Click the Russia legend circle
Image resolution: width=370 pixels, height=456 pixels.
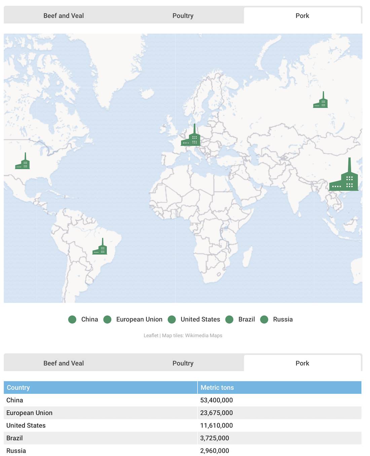[264, 319]
